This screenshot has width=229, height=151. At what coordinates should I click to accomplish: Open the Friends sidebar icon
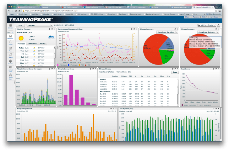point(10,62)
